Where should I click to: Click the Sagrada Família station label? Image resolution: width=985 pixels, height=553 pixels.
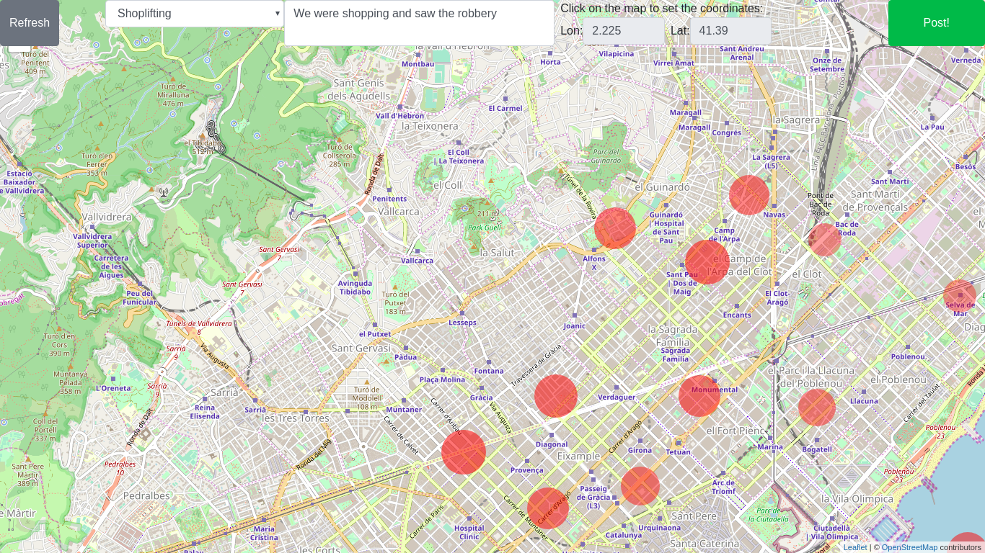click(676, 354)
